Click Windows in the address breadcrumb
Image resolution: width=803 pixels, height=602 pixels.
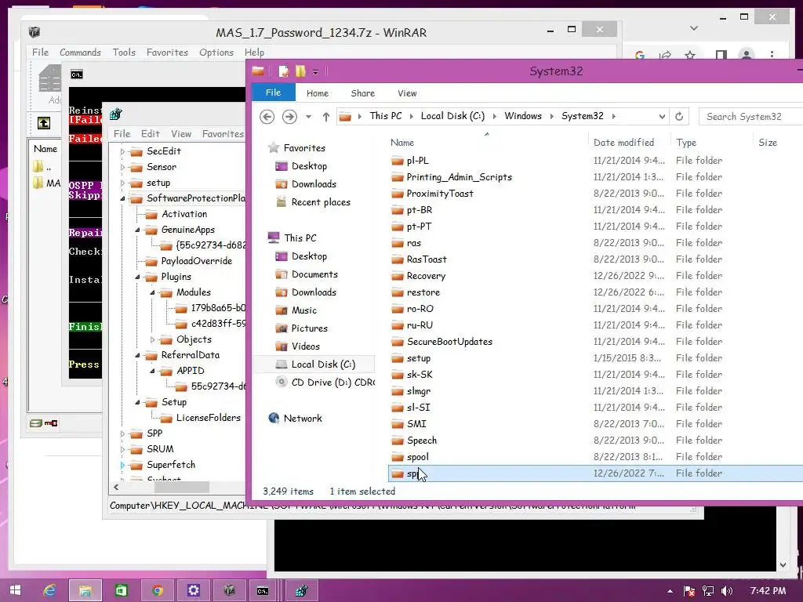pos(523,116)
